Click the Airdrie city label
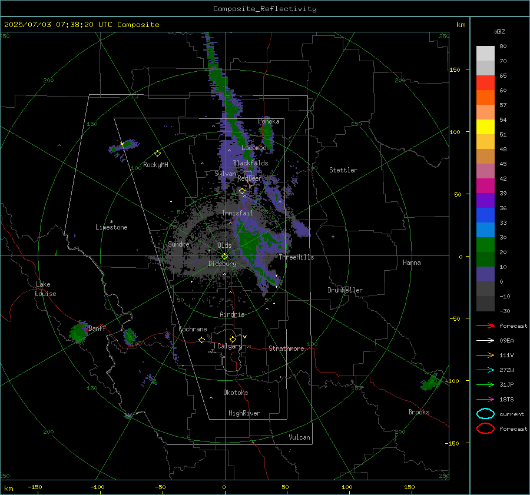 (x=232, y=314)
